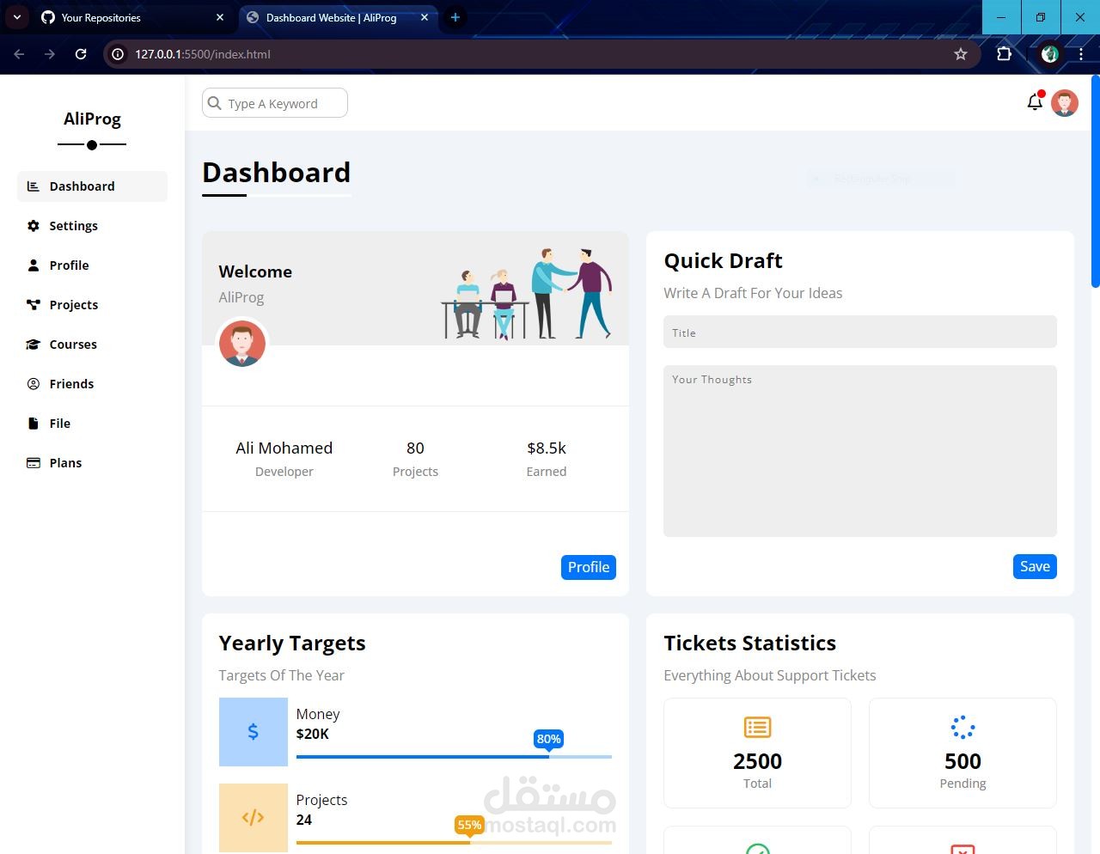Open the Chrome three-dot menu
Screen dimensions: 1100x854
pyautogui.click(x=1082, y=53)
